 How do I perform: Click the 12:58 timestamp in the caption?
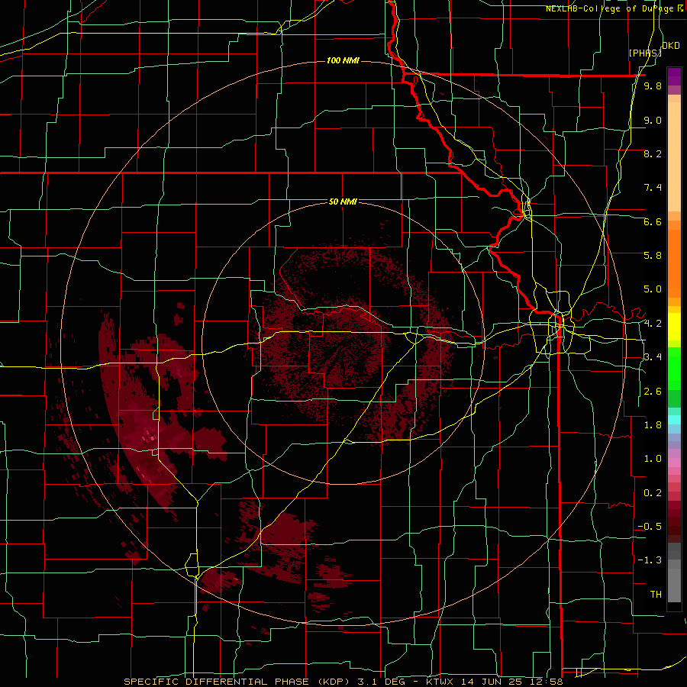547,682
